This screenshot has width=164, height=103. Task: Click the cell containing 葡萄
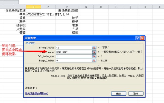[x=14, y=33]
